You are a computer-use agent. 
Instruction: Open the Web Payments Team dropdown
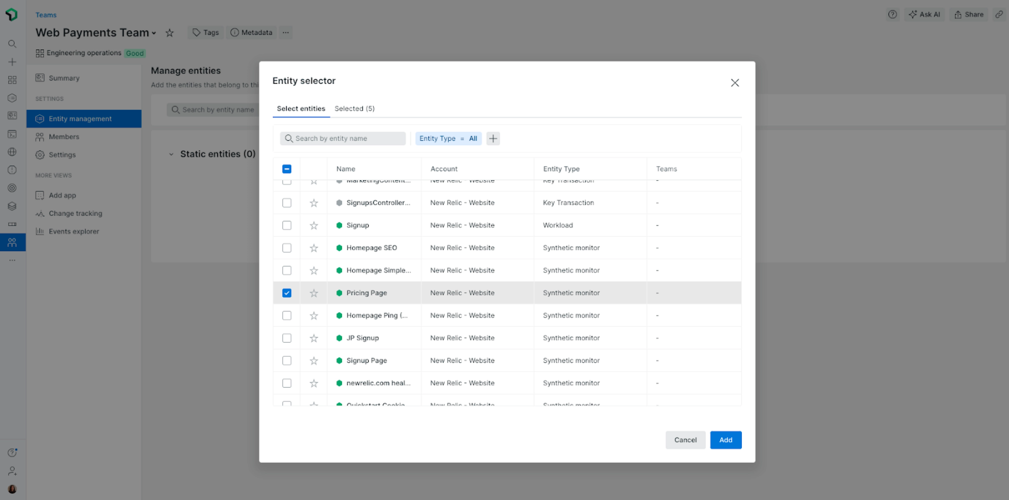point(154,33)
